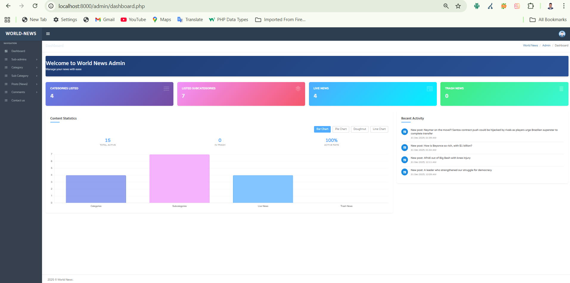Switch chart to Pie Chart
Screen dimensions: 570x283
point(341,129)
